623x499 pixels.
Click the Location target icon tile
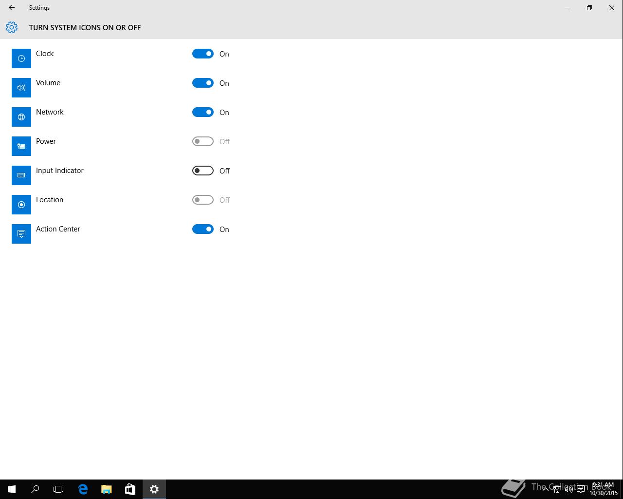(21, 205)
